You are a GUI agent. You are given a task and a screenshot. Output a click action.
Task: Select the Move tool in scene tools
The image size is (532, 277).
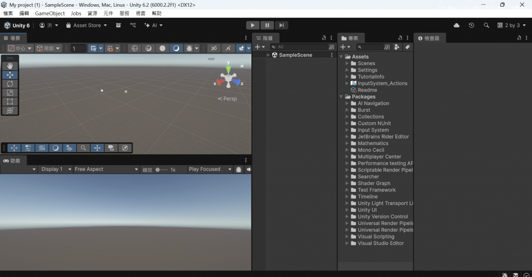click(10, 75)
